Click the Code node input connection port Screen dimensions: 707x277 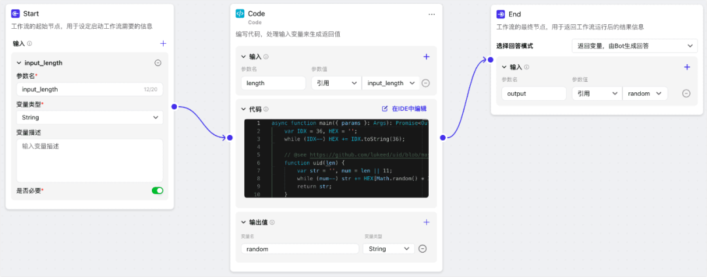(x=230, y=138)
